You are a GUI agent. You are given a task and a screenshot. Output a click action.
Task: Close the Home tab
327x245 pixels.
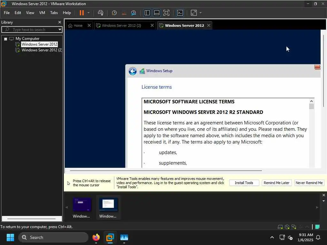89,26
